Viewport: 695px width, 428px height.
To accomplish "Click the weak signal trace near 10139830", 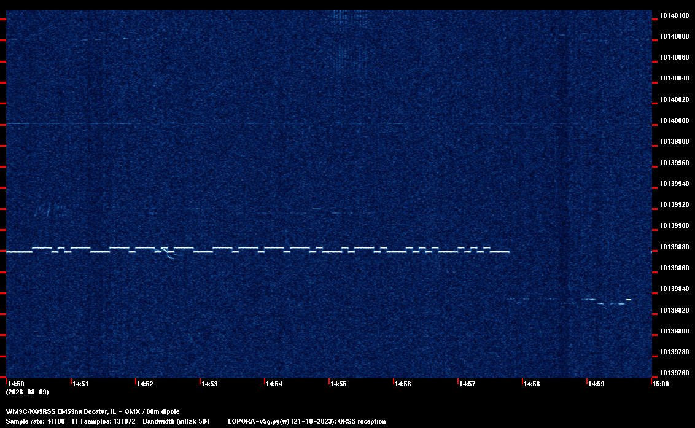I will pyautogui.click(x=570, y=301).
